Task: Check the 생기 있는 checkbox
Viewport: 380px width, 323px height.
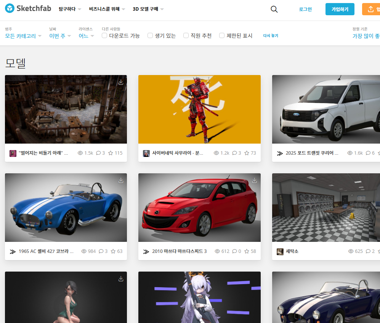Action: coord(150,35)
